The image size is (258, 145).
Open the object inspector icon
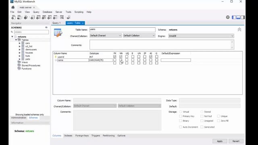point(26,17)
